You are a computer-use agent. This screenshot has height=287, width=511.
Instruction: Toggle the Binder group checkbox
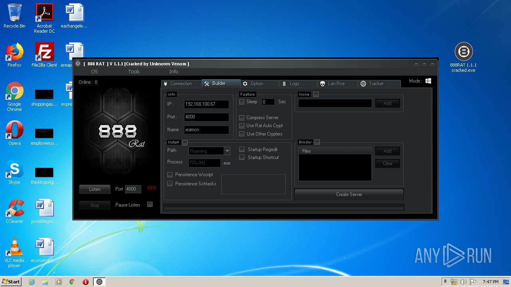click(x=317, y=142)
